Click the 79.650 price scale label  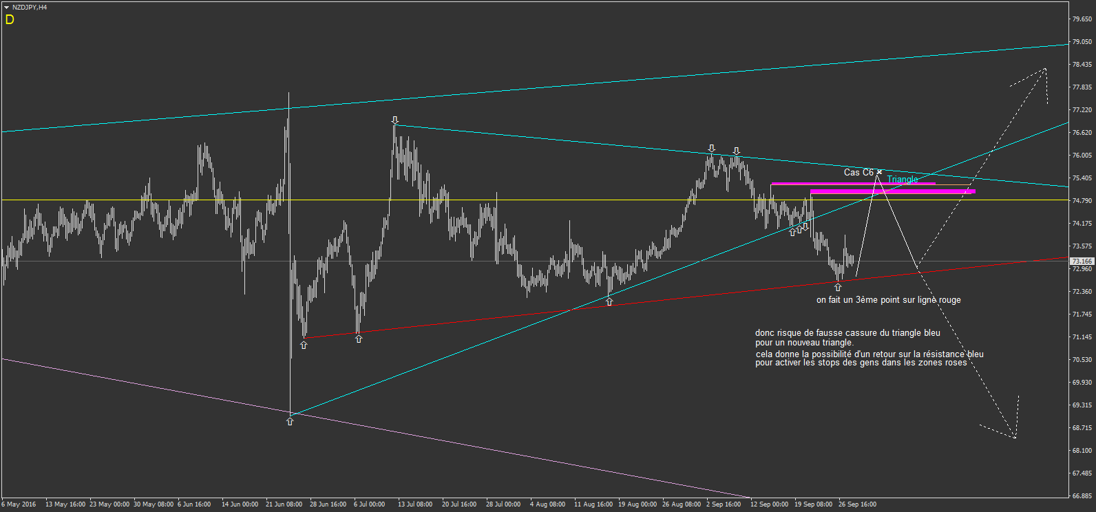click(1082, 19)
